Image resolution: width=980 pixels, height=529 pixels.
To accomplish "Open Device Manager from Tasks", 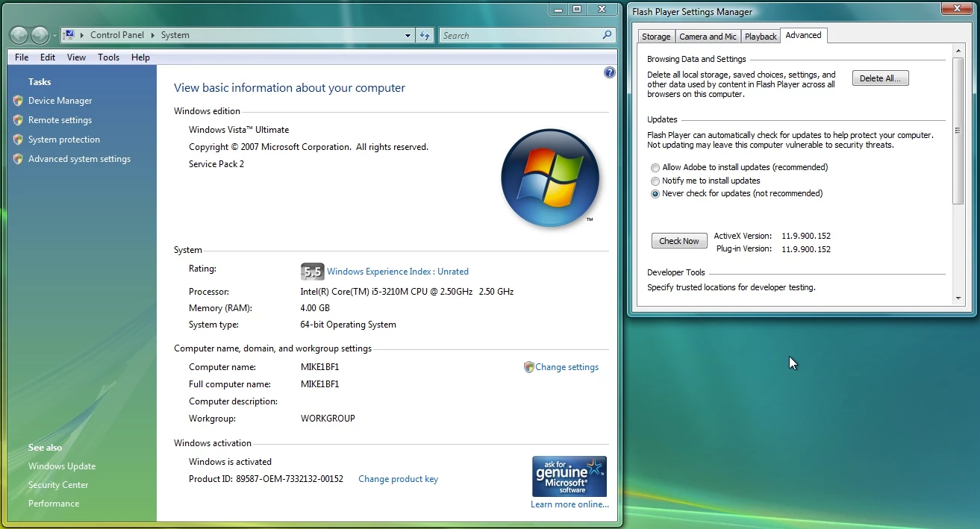I will 60,101.
